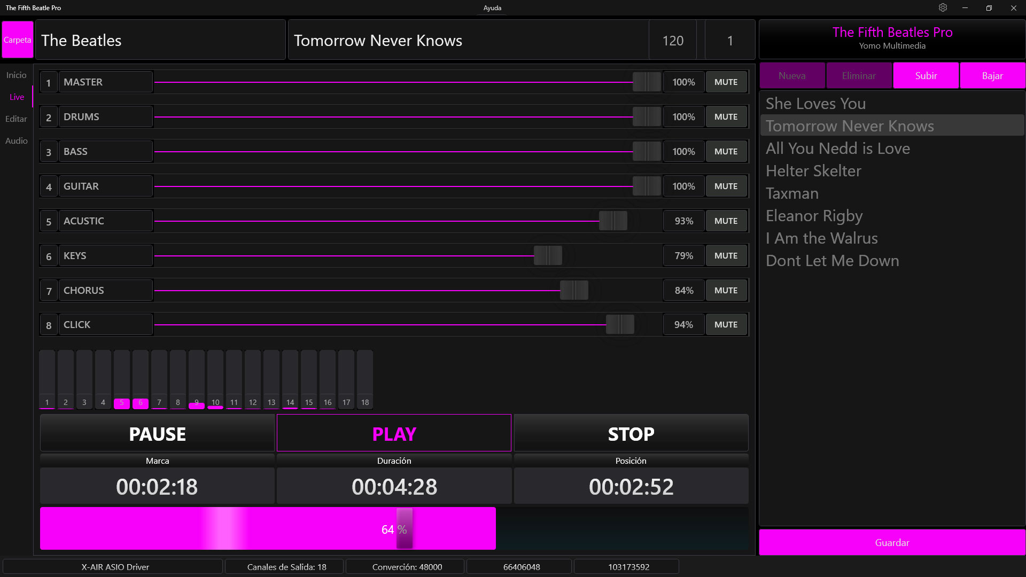This screenshot has height=577, width=1026.
Task: Switch to the Audio tab
Action: pos(16,141)
